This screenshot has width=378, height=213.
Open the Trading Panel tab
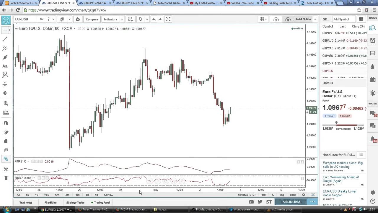100,203
